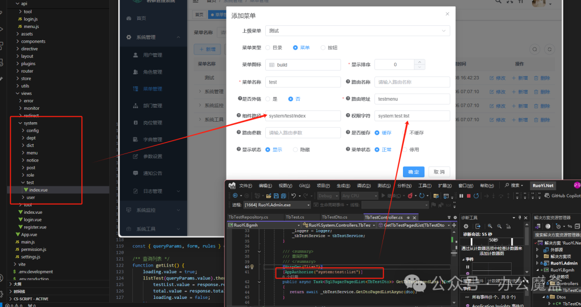The height and width of the screenshot is (307, 581).
Task: Collapse the system folder in file tree
Action: click(20, 123)
